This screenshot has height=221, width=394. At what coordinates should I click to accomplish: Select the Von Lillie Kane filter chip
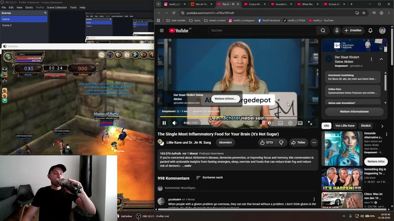click(345, 126)
